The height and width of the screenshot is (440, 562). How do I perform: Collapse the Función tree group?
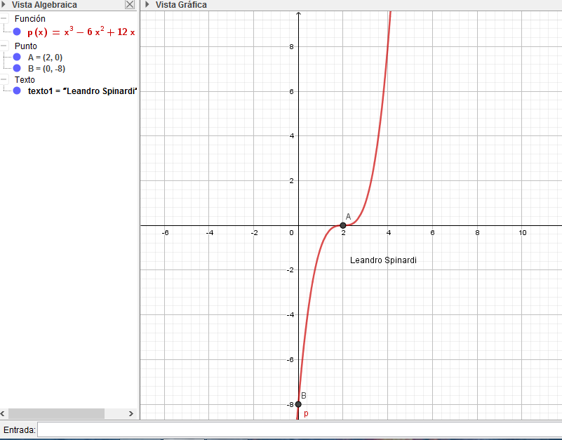point(4,18)
